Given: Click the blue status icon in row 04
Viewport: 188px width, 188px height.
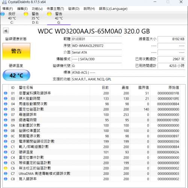Looking at the screenshot, I should click(6, 104).
